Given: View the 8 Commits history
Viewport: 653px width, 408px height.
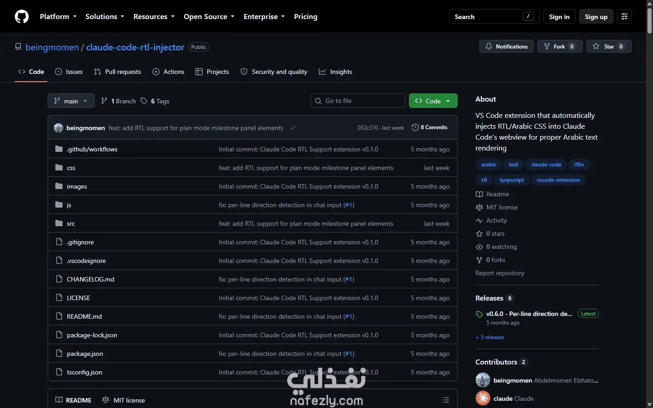Looking at the screenshot, I should point(429,127).
